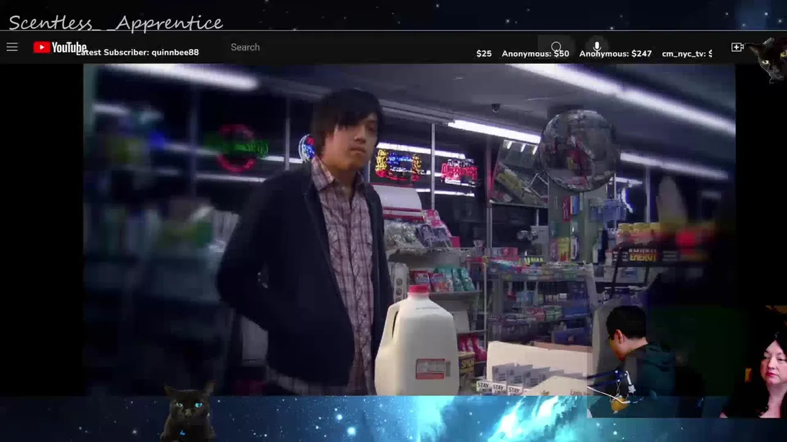Click the YouTube logo
787x442 pixels.
tap(60, 47)
